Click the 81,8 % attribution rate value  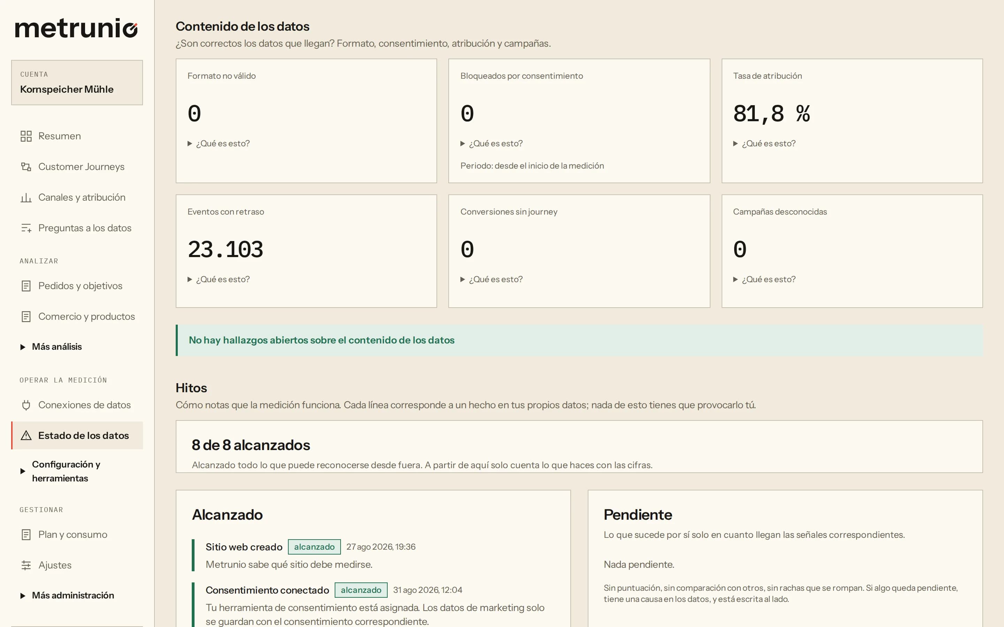pos(772,114)
